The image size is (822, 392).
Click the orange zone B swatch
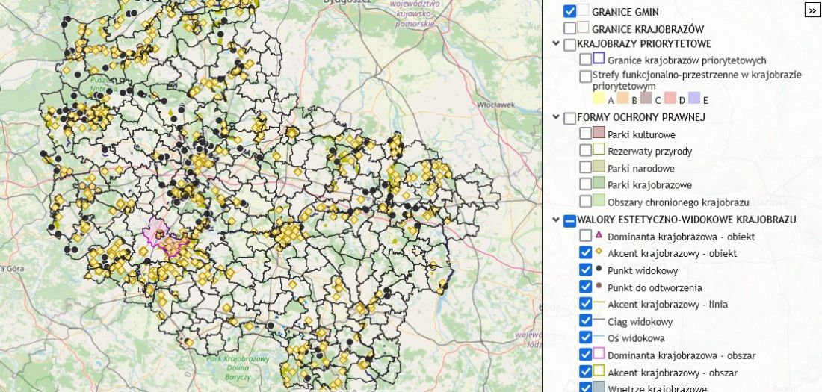[622, 98]
